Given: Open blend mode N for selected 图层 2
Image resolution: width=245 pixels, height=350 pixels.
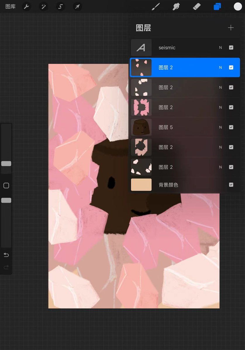Looking at the screenshot, I should coord(220,67).
